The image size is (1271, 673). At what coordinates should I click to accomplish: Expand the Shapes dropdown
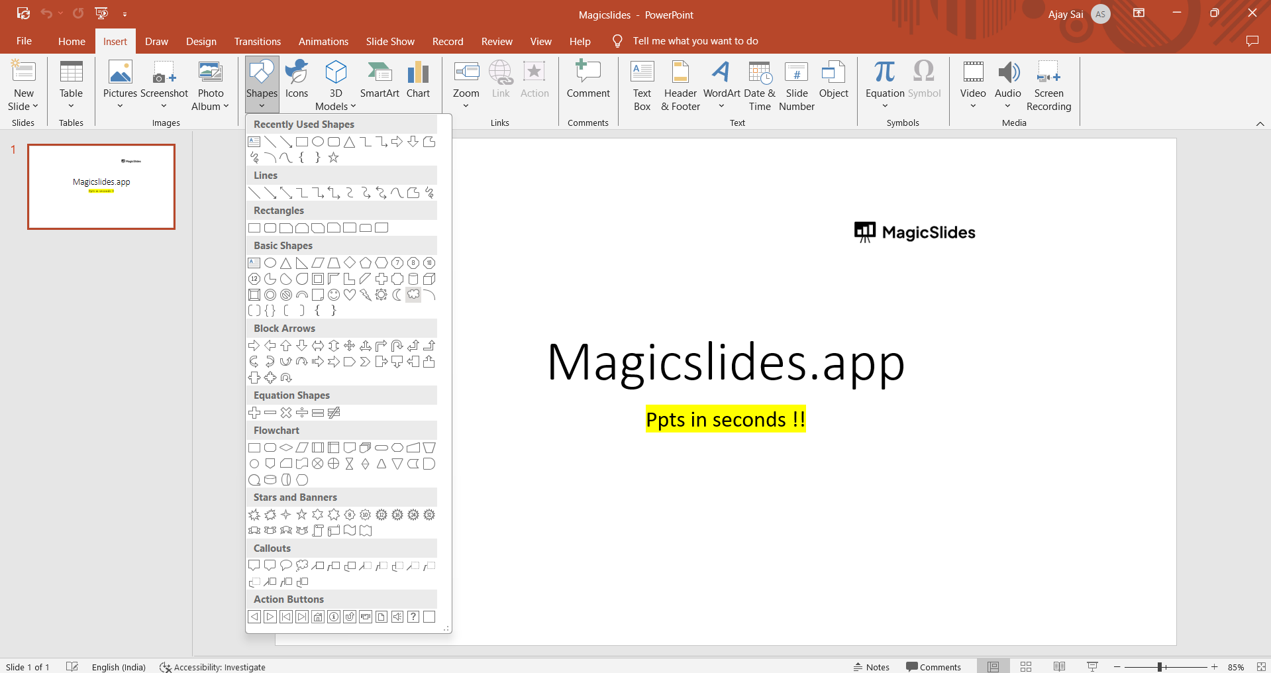(262, 86)
